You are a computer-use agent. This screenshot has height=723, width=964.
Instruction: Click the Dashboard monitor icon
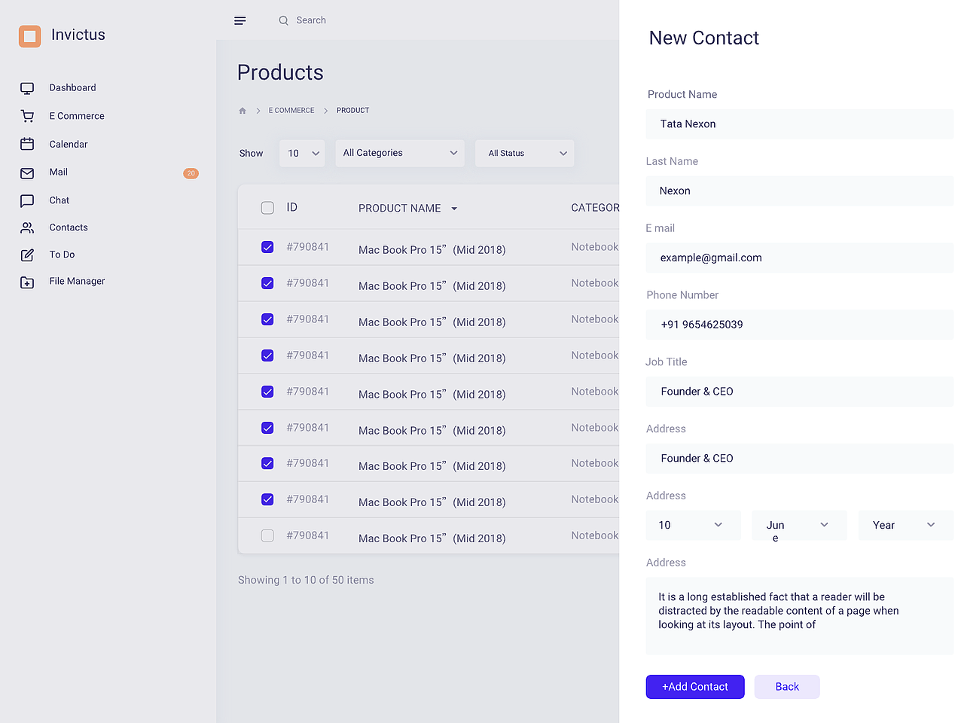tap(27, 88)
